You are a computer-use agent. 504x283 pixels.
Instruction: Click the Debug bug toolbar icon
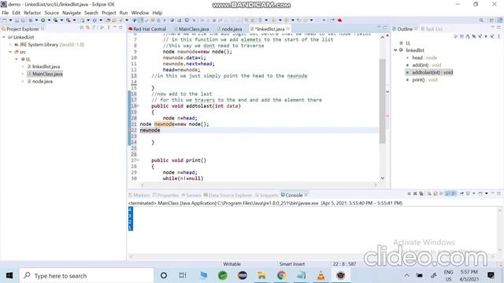pos(31,20)
